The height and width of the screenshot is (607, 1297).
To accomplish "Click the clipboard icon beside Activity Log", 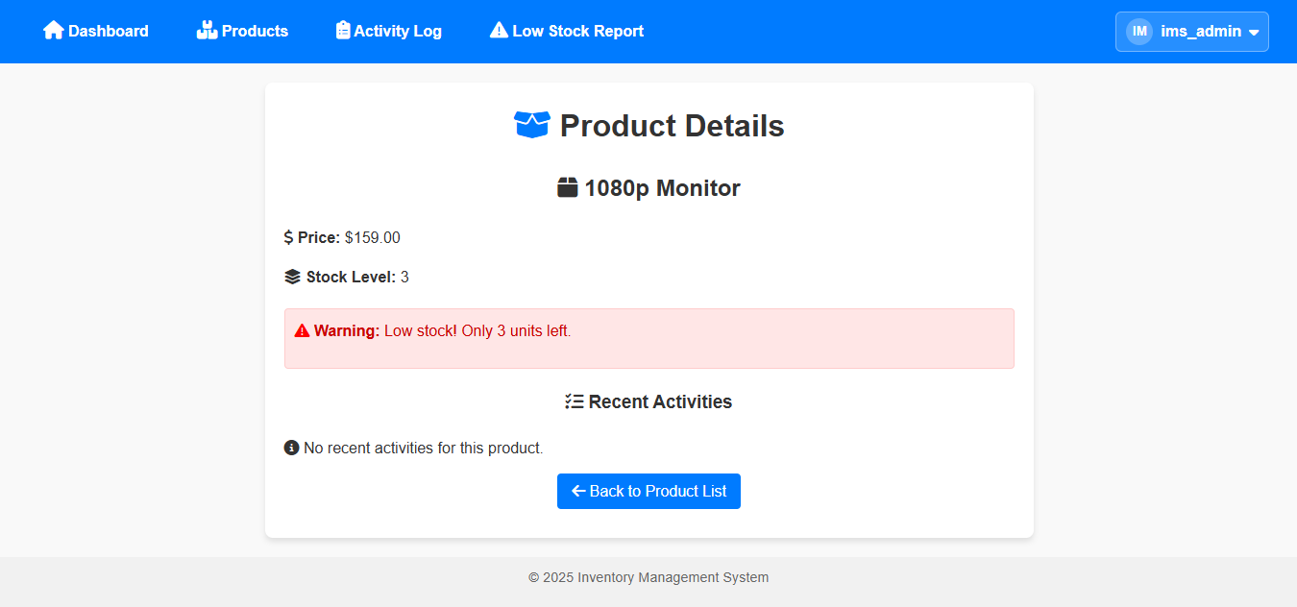I will click(x=343, y=31).
